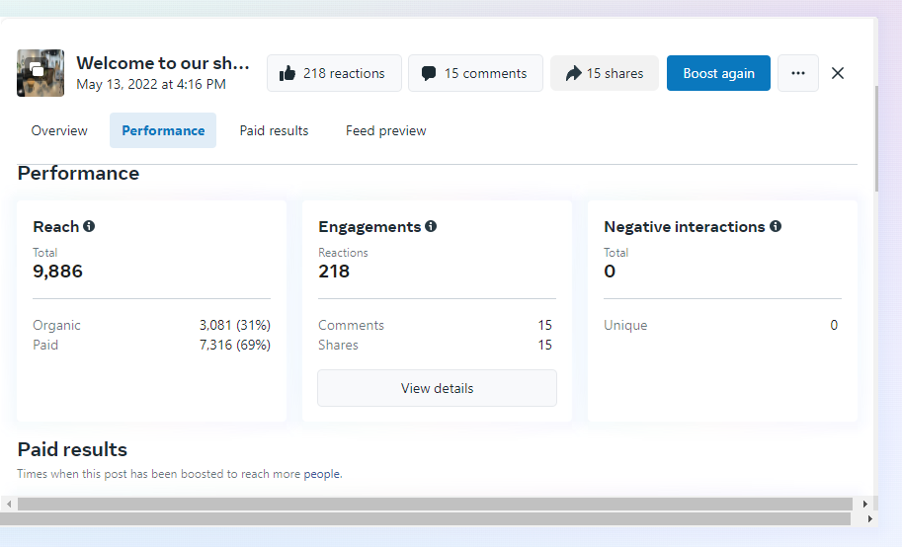
Task: Switch to the Overview tab
Action: [59, 130]
